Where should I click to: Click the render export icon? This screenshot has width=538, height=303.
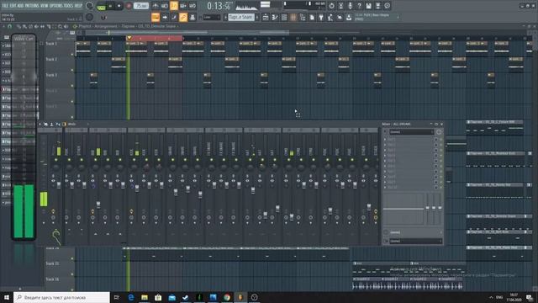[377, 6]
